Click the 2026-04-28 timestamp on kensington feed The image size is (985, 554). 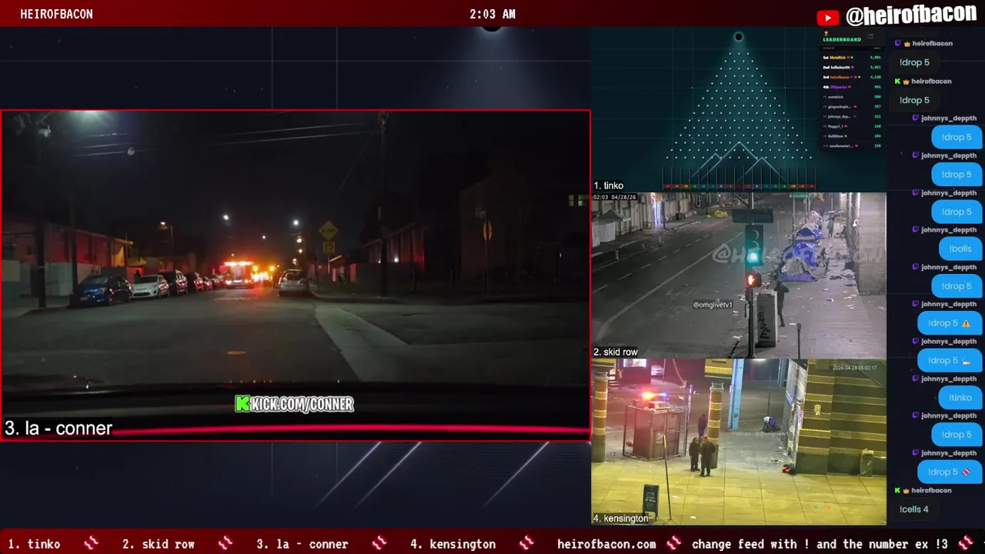click(x=854, y=368)
